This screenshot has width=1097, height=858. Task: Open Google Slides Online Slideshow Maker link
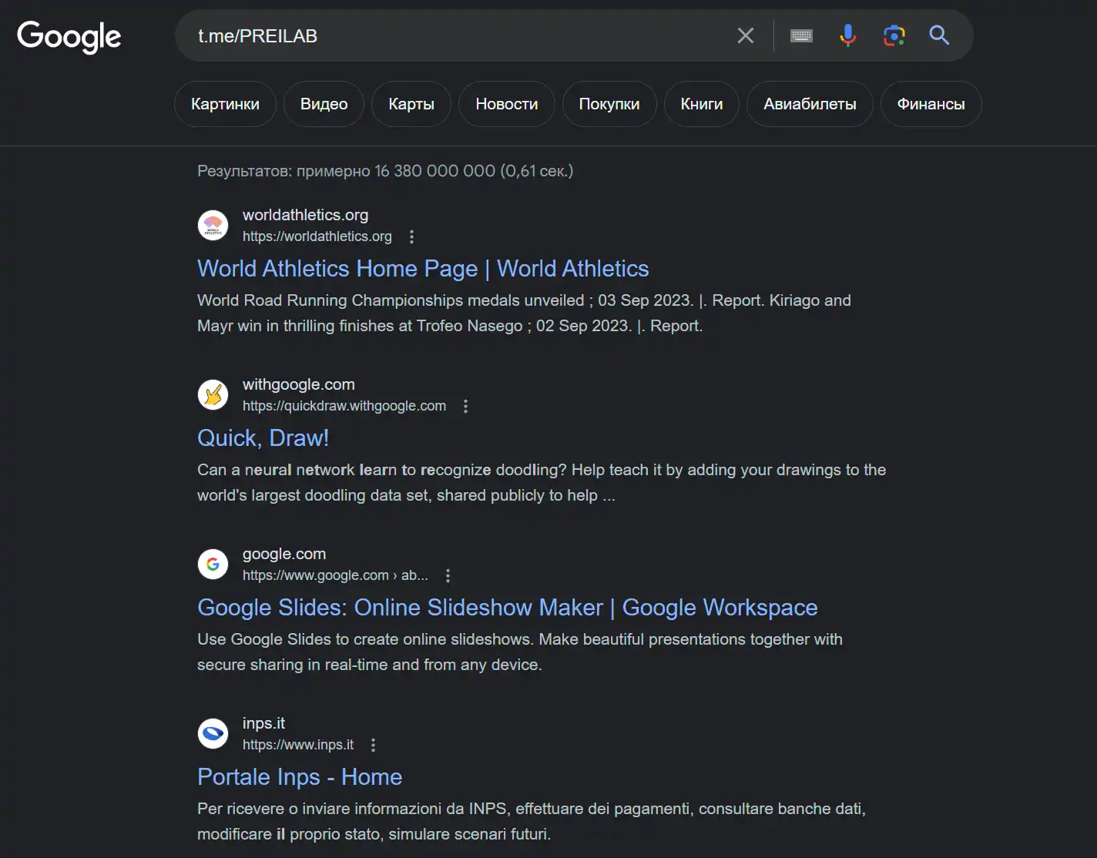point(507,608)
